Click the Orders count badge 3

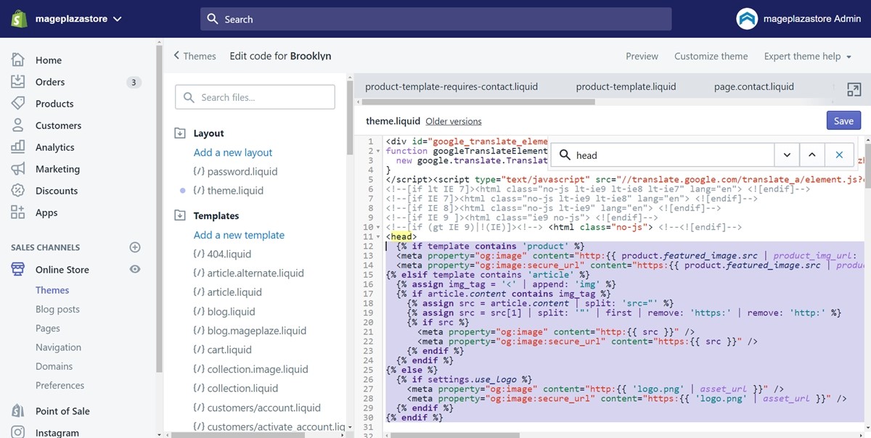coord(133,82)
